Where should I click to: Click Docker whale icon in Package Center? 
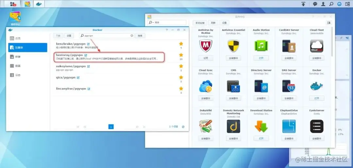click(316, 86)
